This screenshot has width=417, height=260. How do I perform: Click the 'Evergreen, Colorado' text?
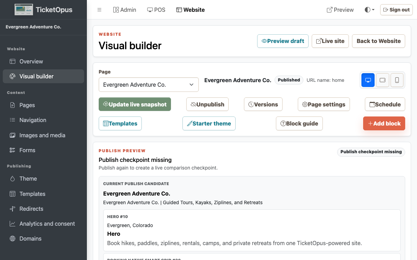(x=130, y=225)
